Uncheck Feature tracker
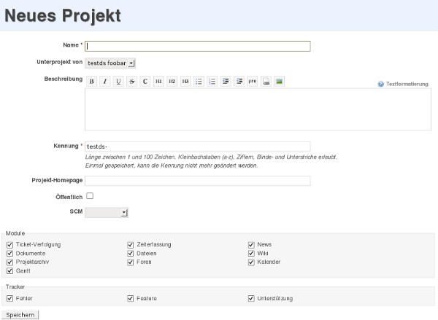This screenshot has width=438, height=320. point(131,299)
